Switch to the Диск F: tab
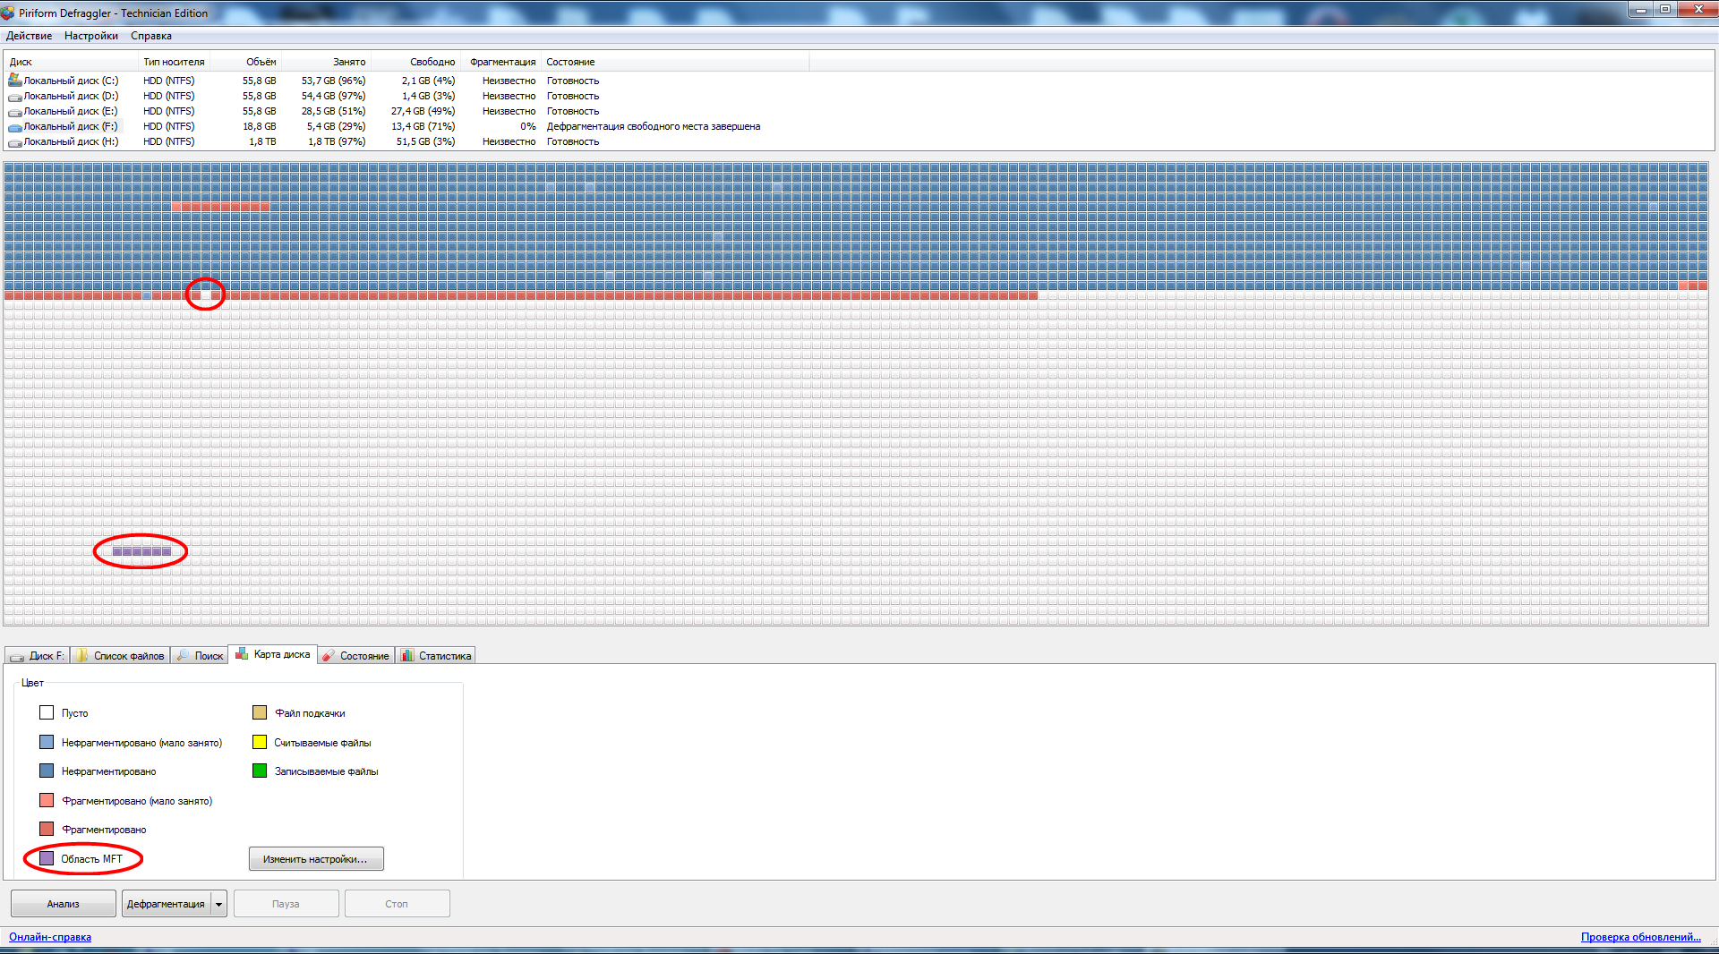This screenshot has height=954, width=1719. tap(37, 656)
